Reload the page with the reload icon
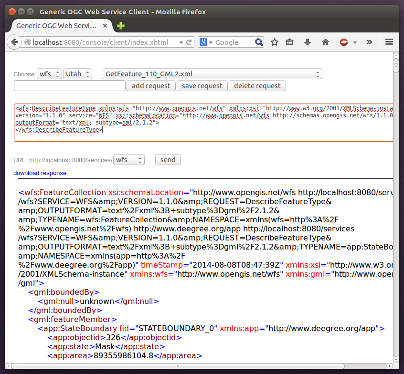This screenshot has width=404, height=374. point(188,42)
